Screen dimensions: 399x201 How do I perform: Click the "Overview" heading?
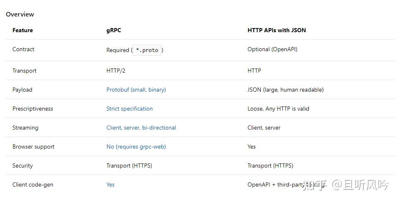point(20,14)
